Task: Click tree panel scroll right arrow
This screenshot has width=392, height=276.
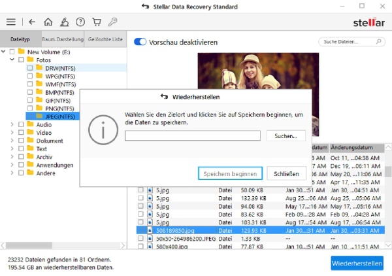Action: point(123,245)
